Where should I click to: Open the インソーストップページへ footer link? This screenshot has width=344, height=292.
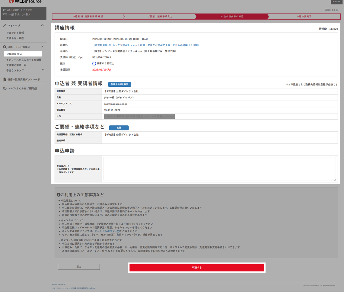61,288
